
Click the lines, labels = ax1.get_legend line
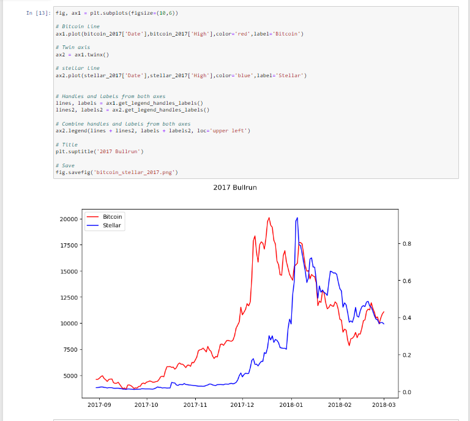pos(130,103)
